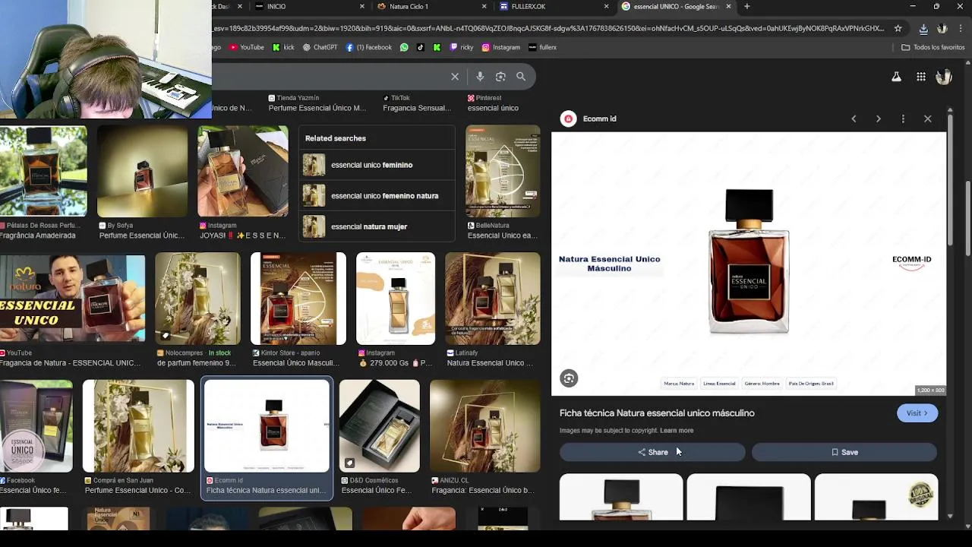Open more options menu in preview panel

point(903,119)
